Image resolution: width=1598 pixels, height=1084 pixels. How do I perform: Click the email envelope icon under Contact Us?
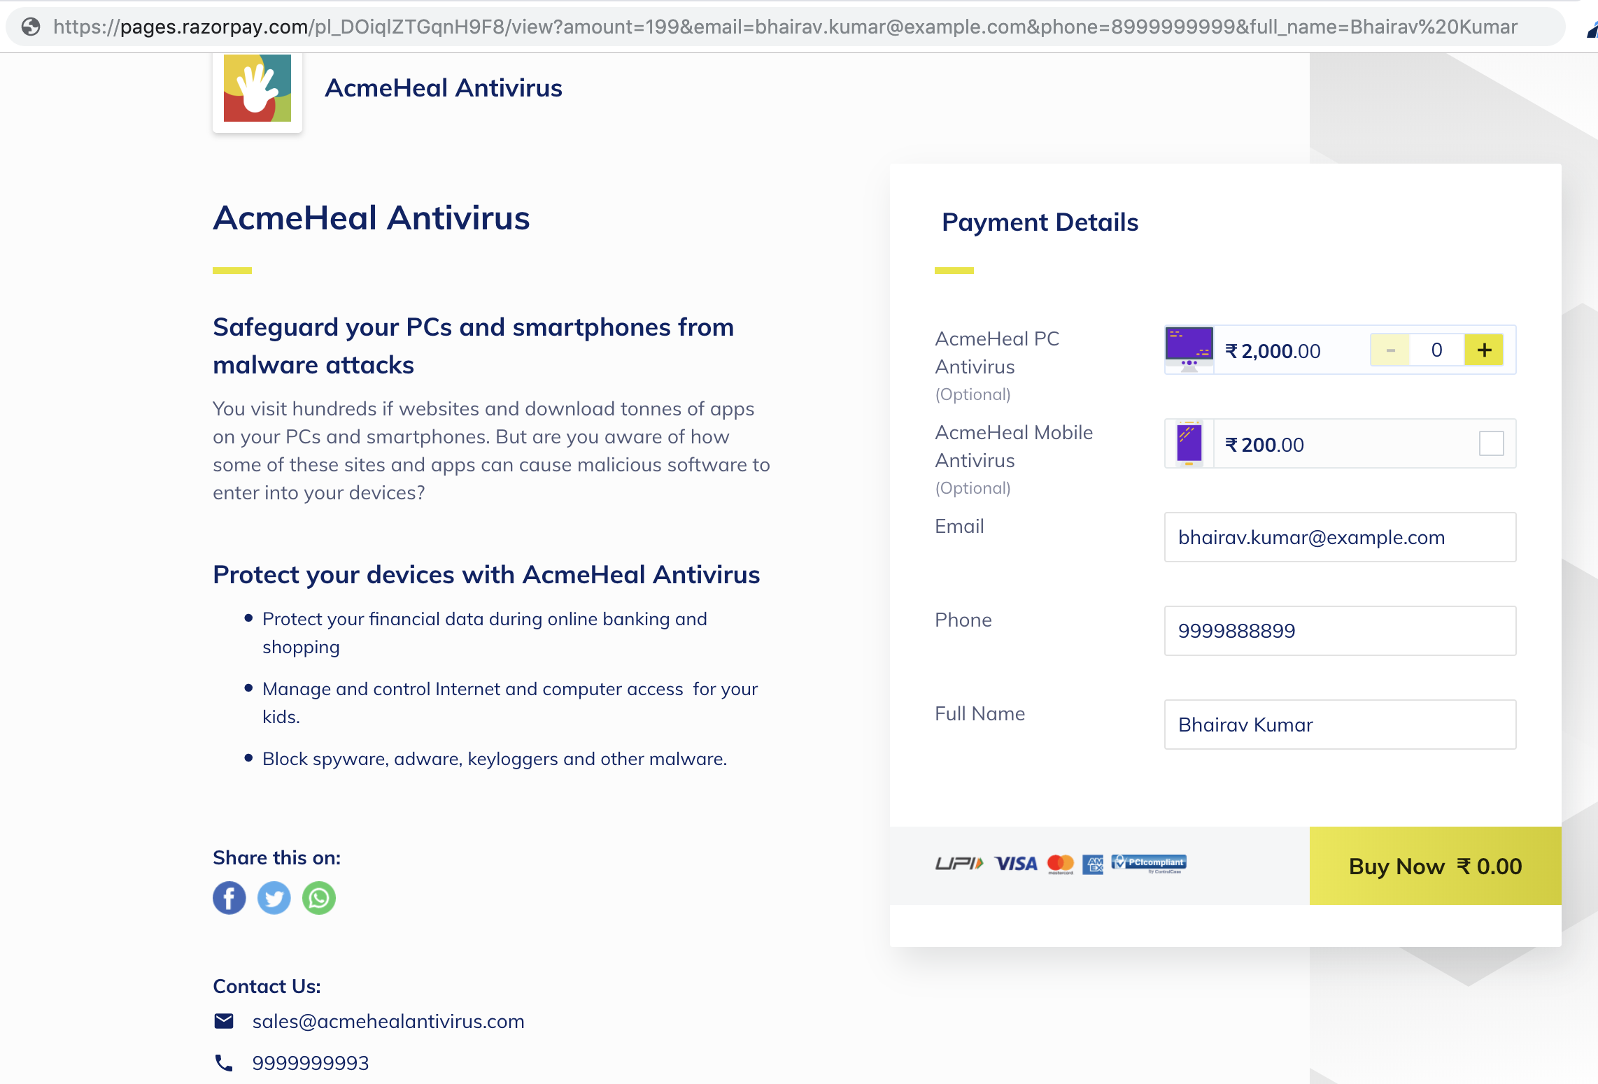pos(224,1021)
